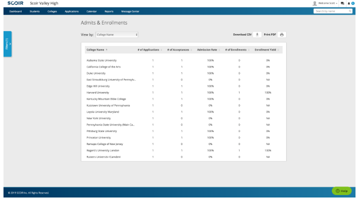Open the Applications menu
Screen dimensions: 358x199
71,11
